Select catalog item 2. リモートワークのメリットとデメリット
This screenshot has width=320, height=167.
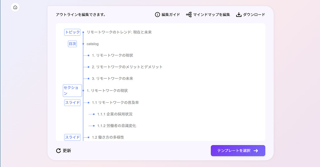coord(127,67)
